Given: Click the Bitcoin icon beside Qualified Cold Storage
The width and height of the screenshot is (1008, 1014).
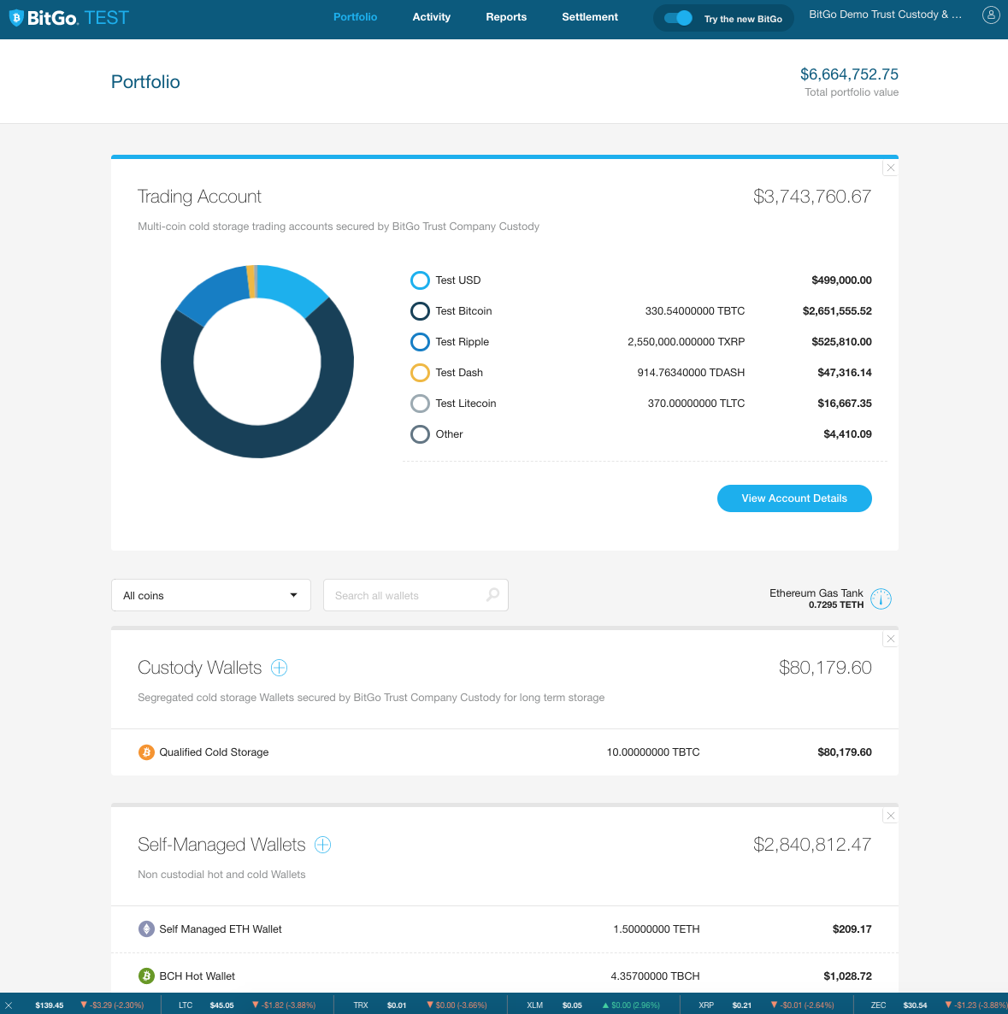Looking at the screenshot, I should [x=146, y=752].
